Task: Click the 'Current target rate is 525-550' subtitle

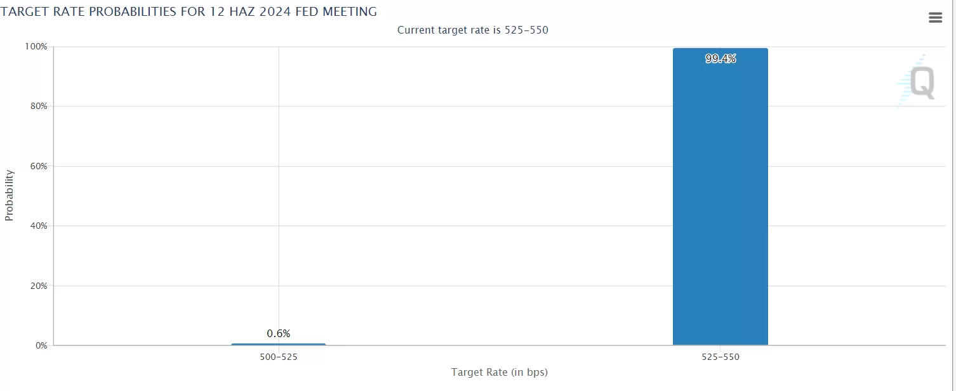Action: 472,30
